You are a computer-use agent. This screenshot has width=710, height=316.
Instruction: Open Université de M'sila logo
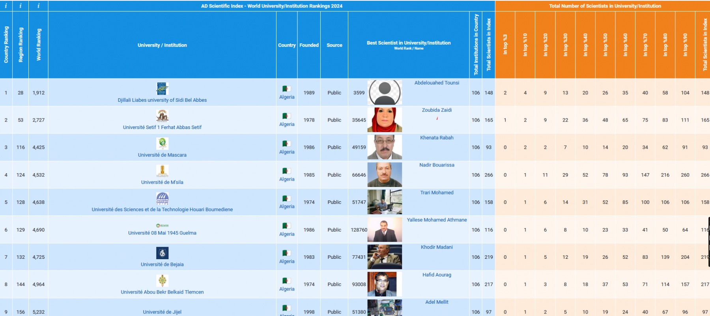tap(162, 171)
